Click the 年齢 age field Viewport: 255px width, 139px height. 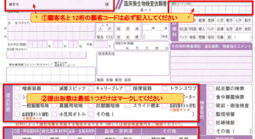(x=100, y=44)
